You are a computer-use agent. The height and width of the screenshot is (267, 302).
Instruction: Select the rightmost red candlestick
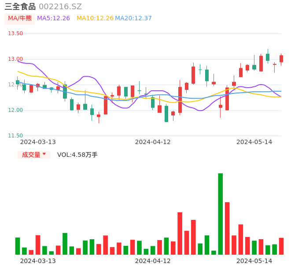[281, 59]
